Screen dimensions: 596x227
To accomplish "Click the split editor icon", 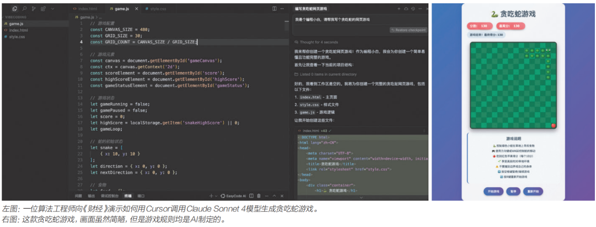I will 273,9.
